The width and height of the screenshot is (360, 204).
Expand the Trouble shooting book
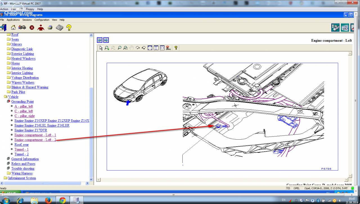pos(8,168)
